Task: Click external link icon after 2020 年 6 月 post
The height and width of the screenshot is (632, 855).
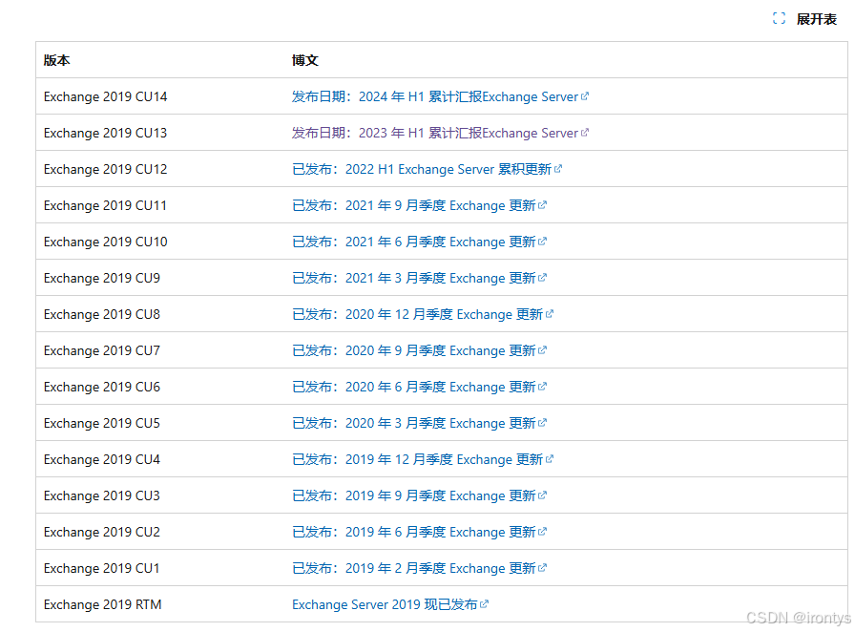Action: point(542,387)
